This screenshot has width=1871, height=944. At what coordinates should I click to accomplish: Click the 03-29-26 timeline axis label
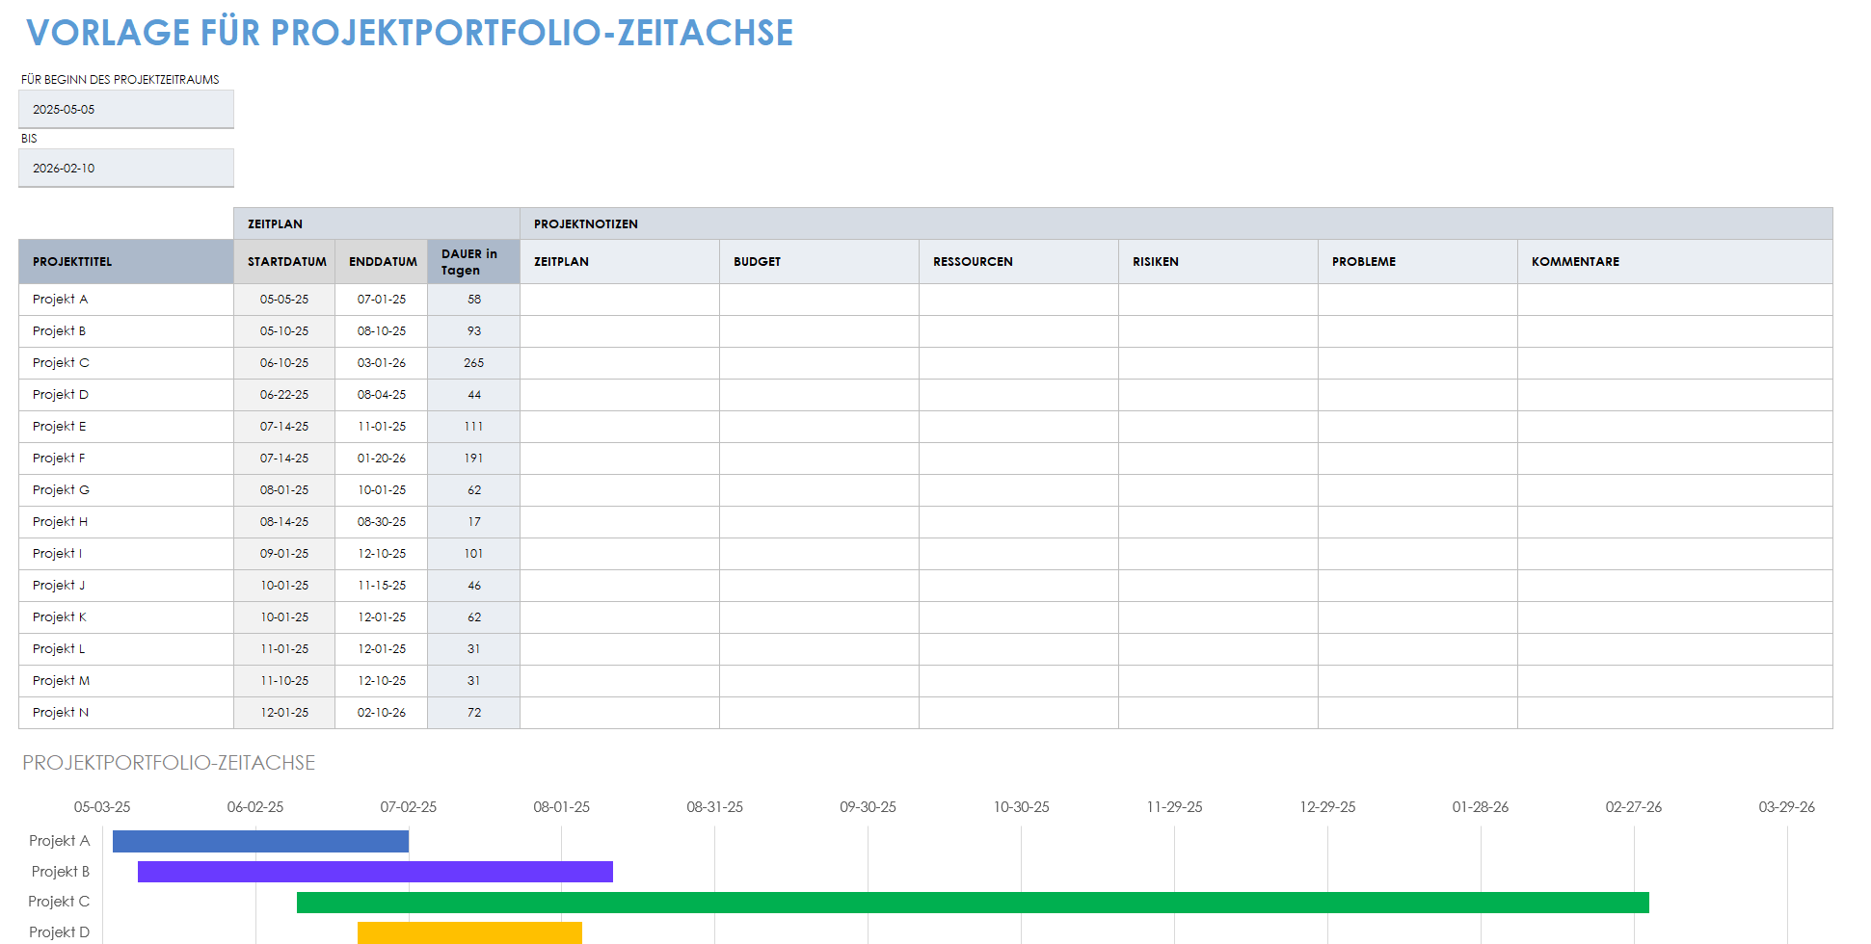[1787, 807]
